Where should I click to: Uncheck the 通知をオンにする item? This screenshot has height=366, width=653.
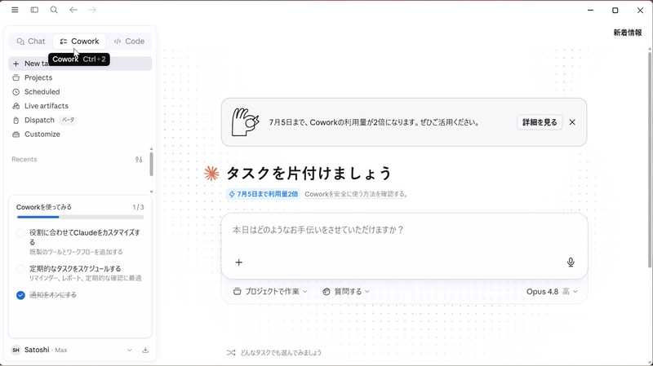pyautogui.click(x=20, y=295)
